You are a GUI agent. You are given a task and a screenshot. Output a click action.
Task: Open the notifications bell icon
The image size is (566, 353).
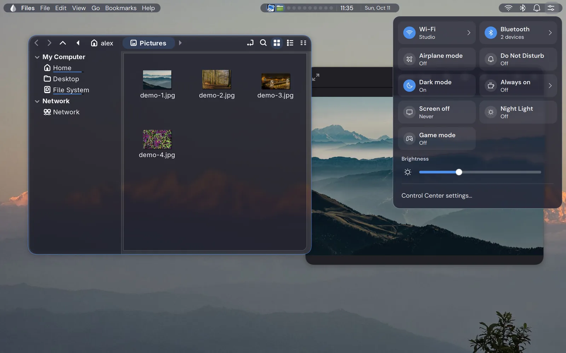537,8
